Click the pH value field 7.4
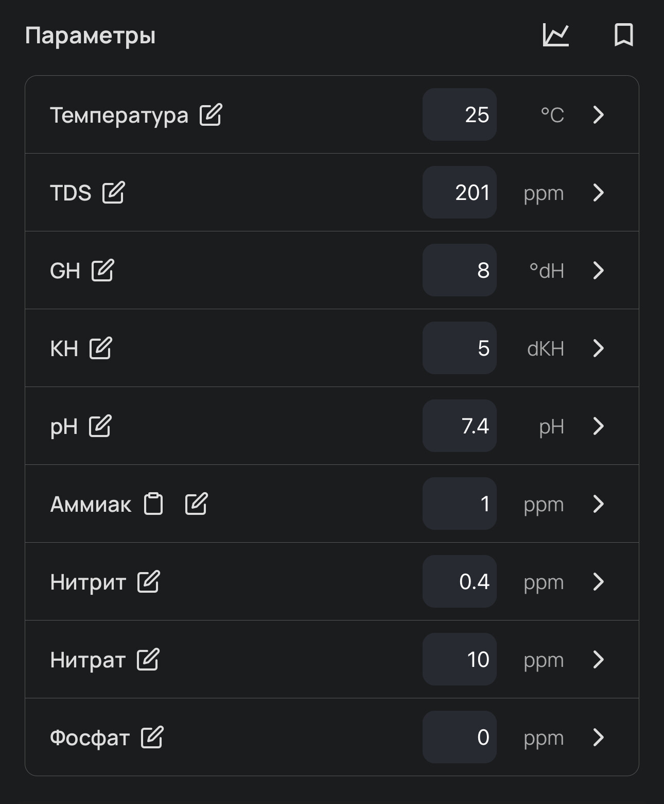Image resolution: width=664 pixels, height=804 pixels. 460,426
